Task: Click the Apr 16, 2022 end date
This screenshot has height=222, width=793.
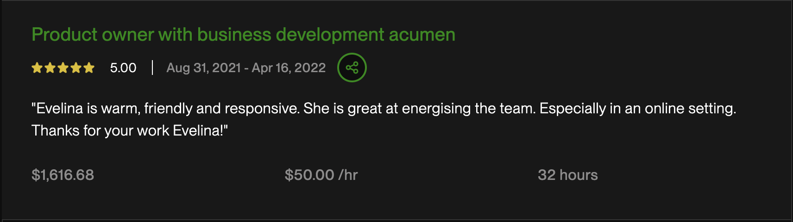Action: pyautogui.click(x=289, y=68)
